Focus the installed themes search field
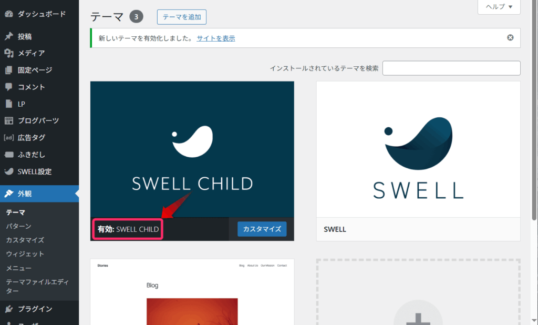 tap(451, 68)
